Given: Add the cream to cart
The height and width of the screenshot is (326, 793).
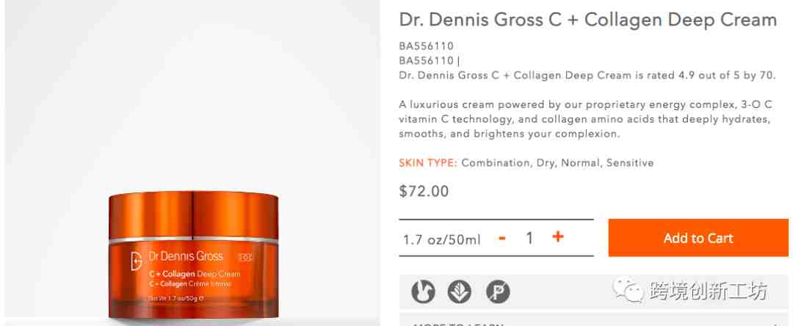Looking at the screenshot, I should coord(698,238).
